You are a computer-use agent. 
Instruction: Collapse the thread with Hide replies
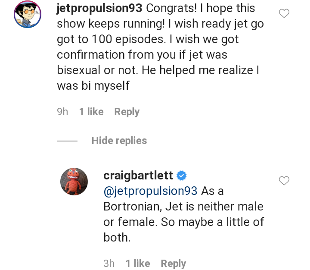119,141
